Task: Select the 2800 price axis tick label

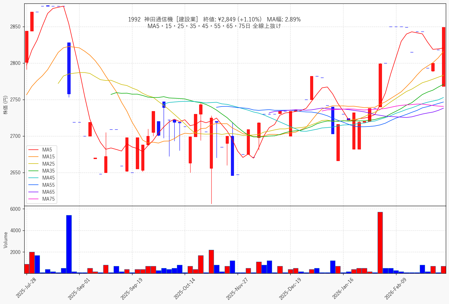Action: pyautogui.click(x=15, y=63)
